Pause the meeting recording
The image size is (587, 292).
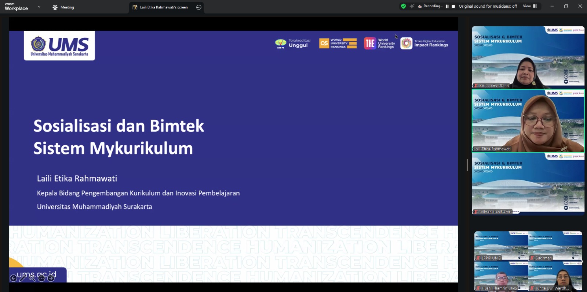(x=447, y=6)
